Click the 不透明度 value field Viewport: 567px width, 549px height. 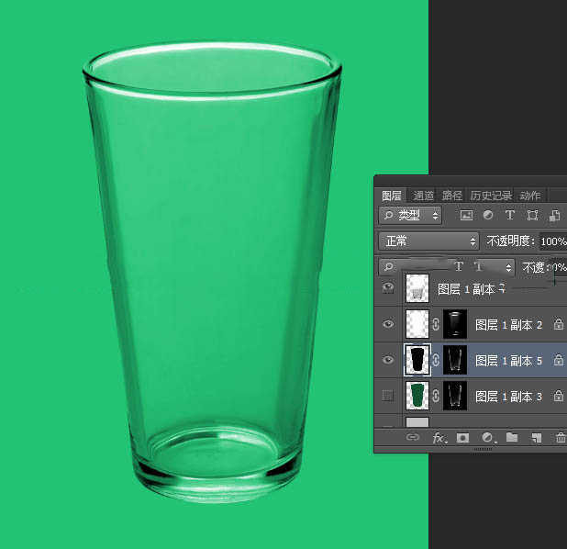[552, 241]
